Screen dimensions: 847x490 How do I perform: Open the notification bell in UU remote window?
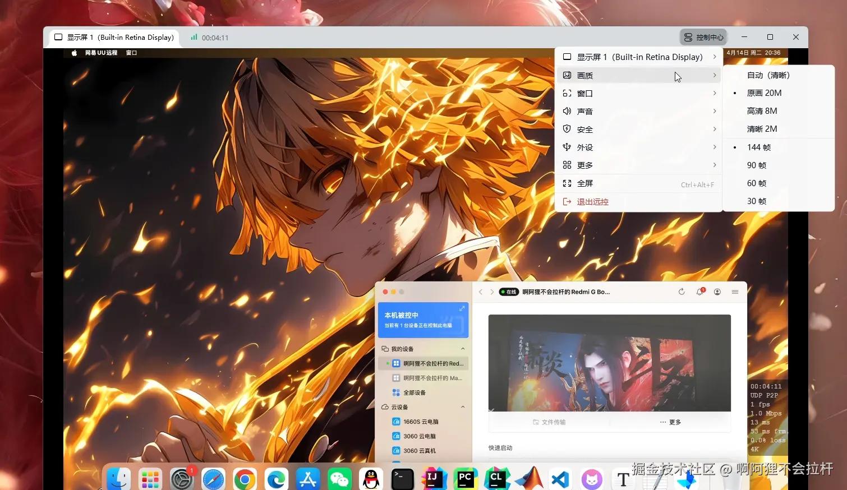[699, 292]
